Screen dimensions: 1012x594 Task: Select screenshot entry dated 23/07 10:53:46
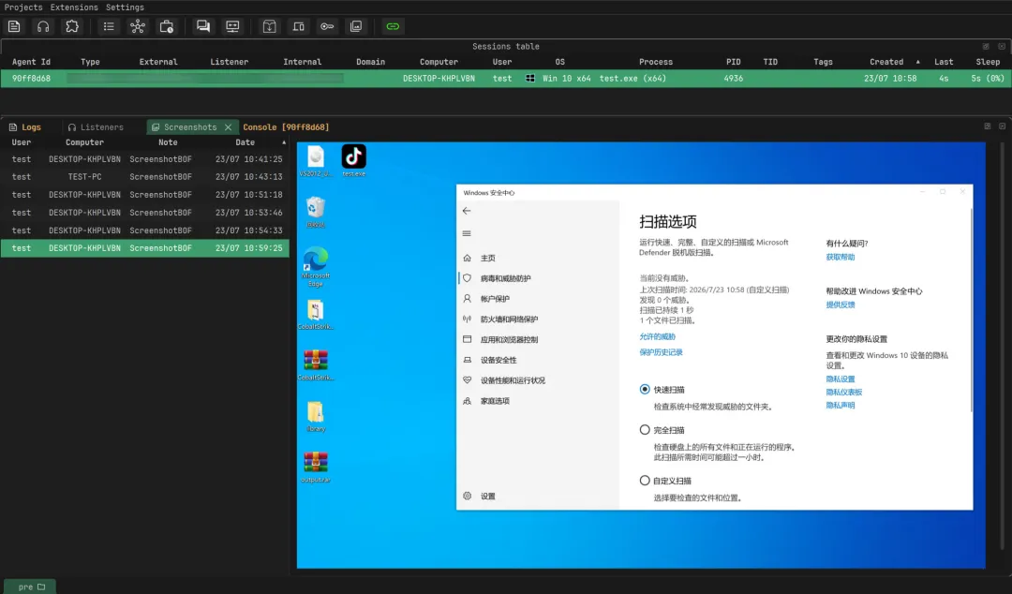point(144,213)
